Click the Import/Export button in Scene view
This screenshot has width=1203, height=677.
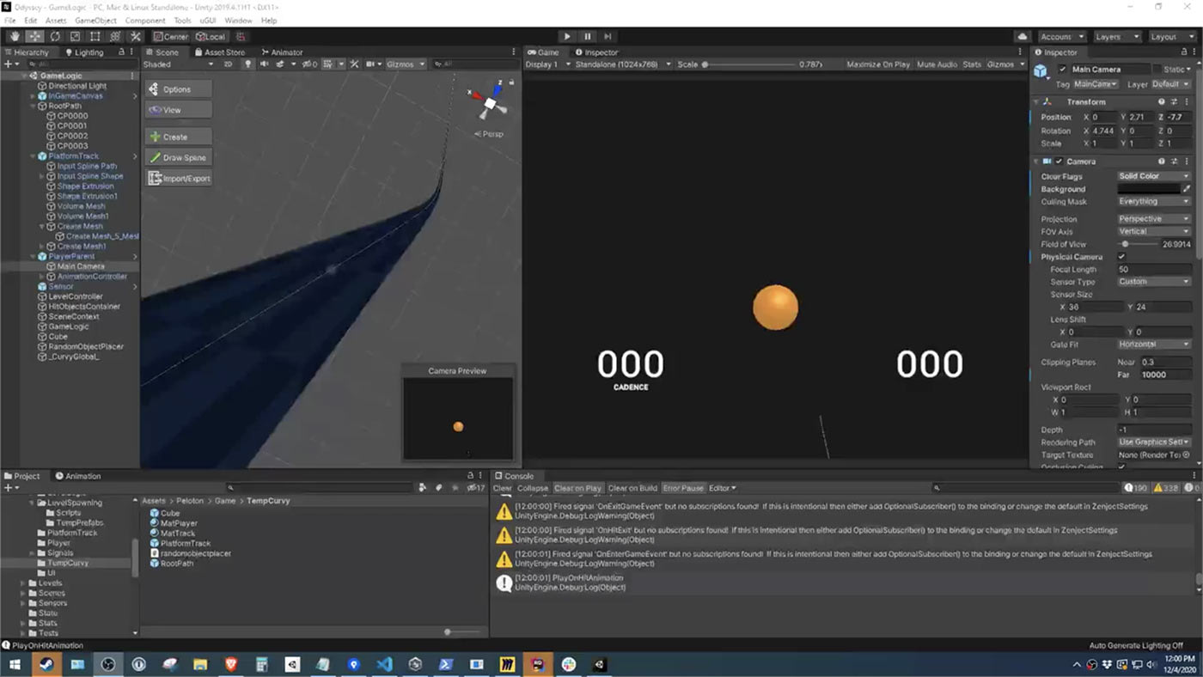coord(179,179)
